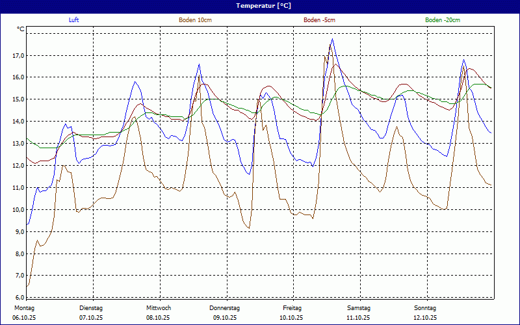Select the 'Luft' legend label

point(75,20)
